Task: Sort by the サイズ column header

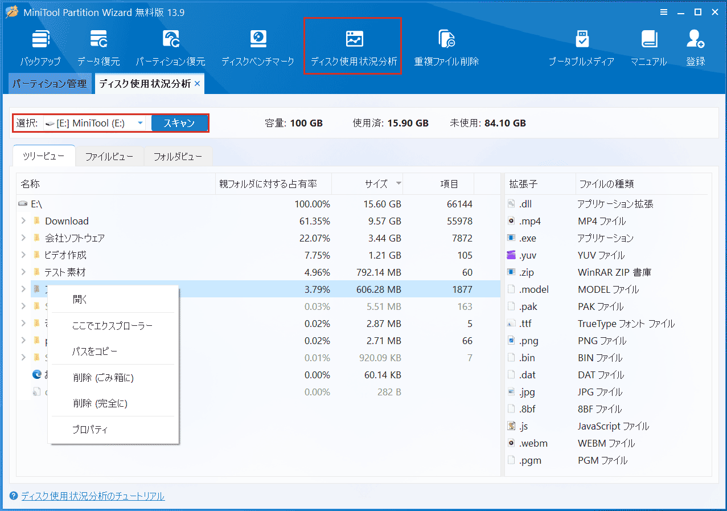Action: (x=367, y=184)
